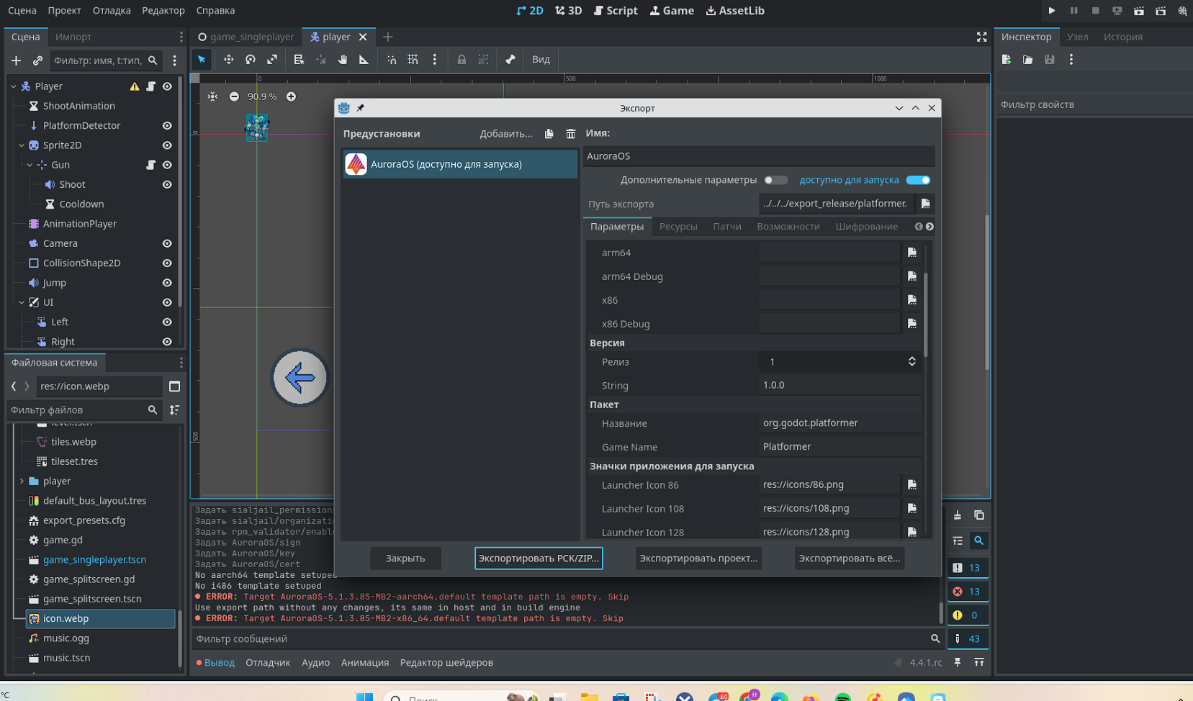Hide the PlatformDetector node

coord(167,125)
